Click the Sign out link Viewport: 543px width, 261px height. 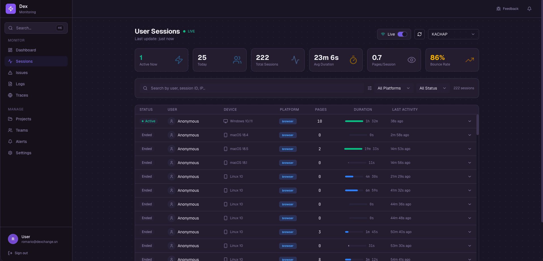point(21,253)
